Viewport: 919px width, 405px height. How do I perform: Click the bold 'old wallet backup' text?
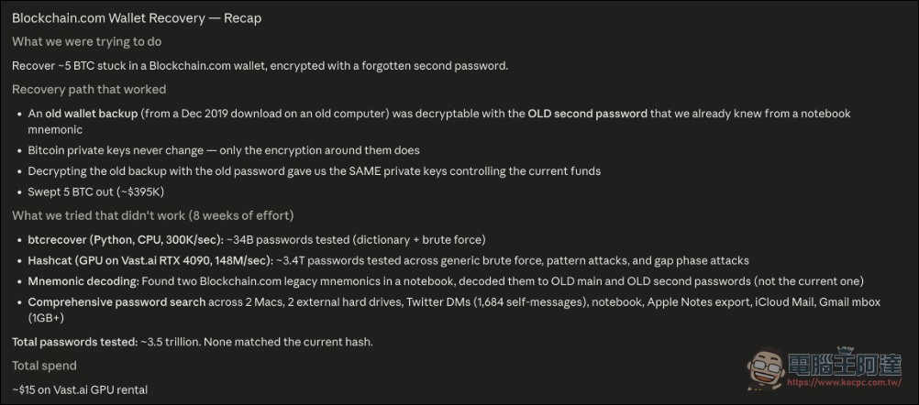pos(92,114)
